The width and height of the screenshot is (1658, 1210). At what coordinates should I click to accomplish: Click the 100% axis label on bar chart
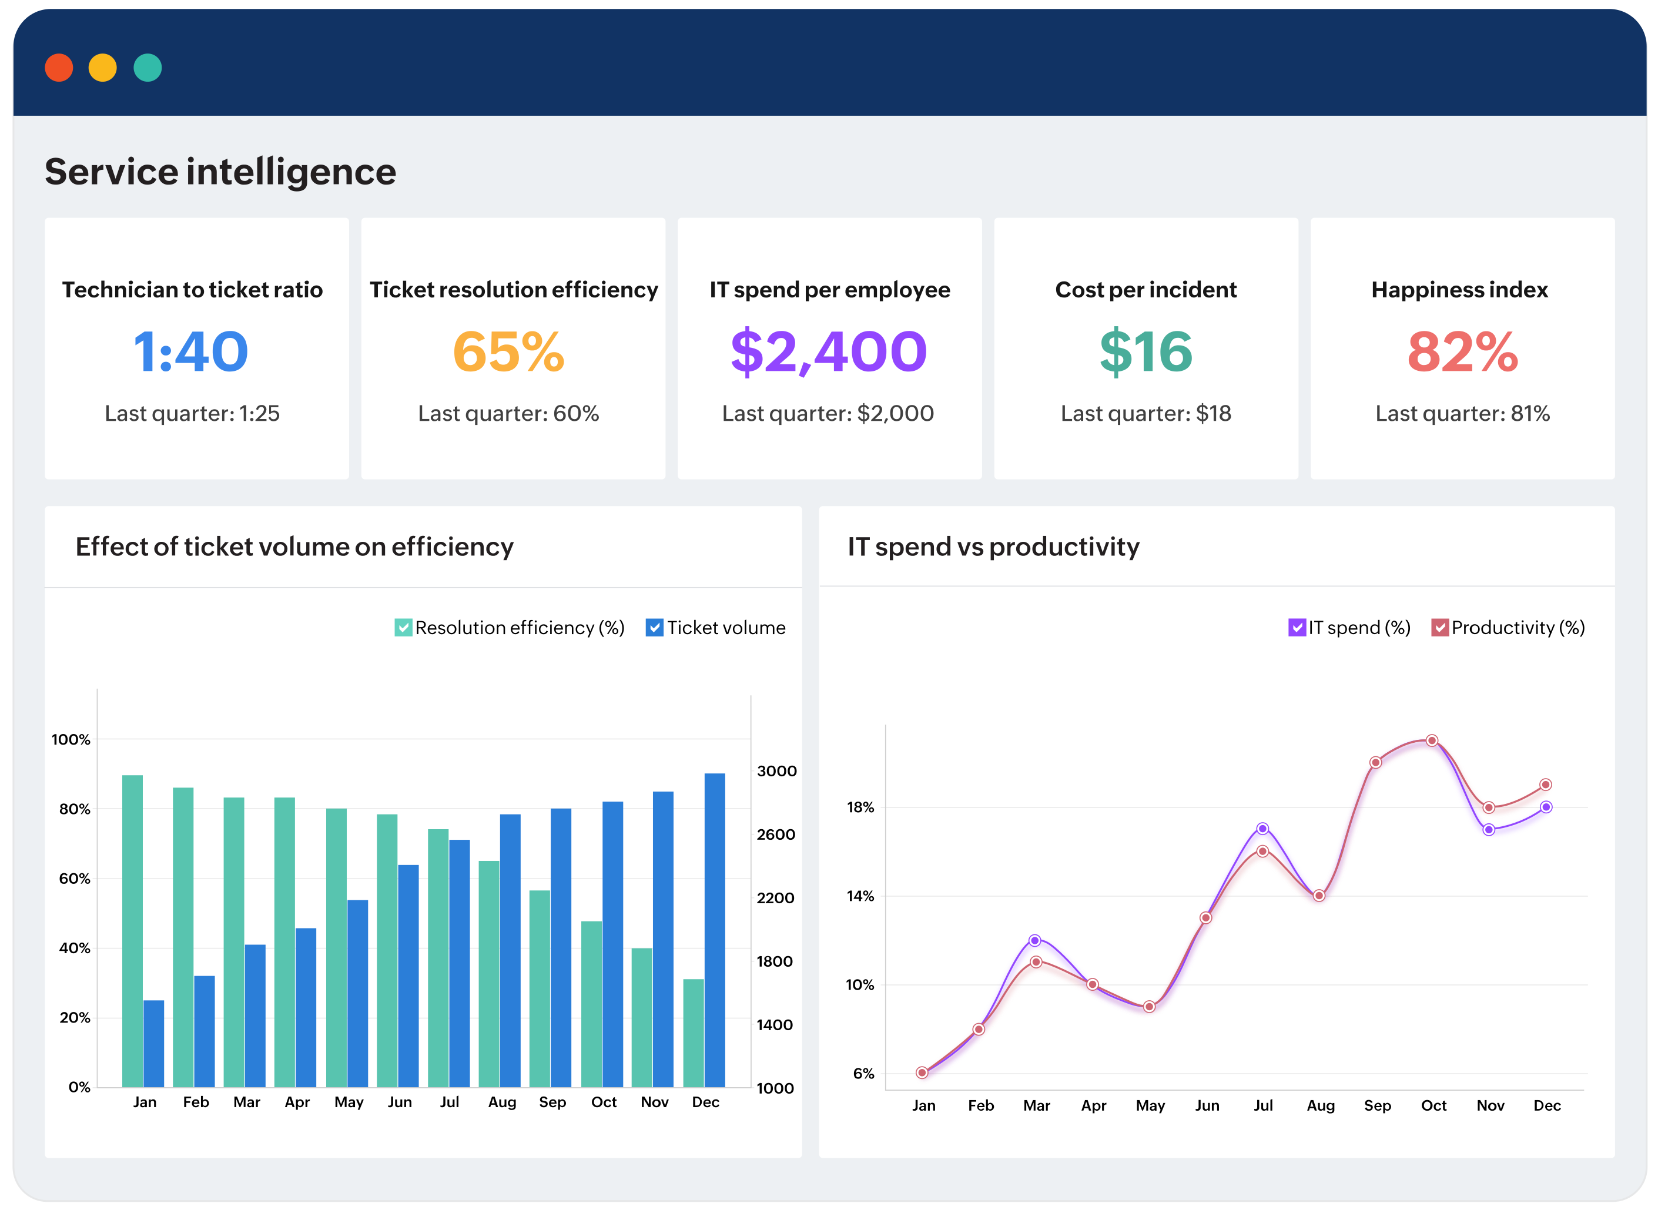71,740
